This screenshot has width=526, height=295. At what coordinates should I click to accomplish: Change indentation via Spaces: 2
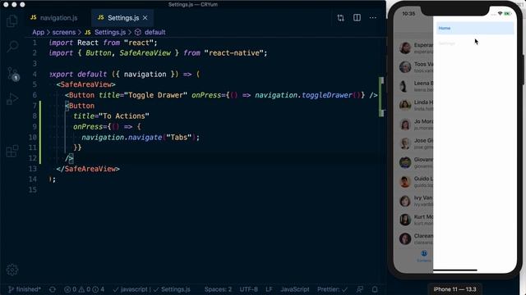point(218,289)
